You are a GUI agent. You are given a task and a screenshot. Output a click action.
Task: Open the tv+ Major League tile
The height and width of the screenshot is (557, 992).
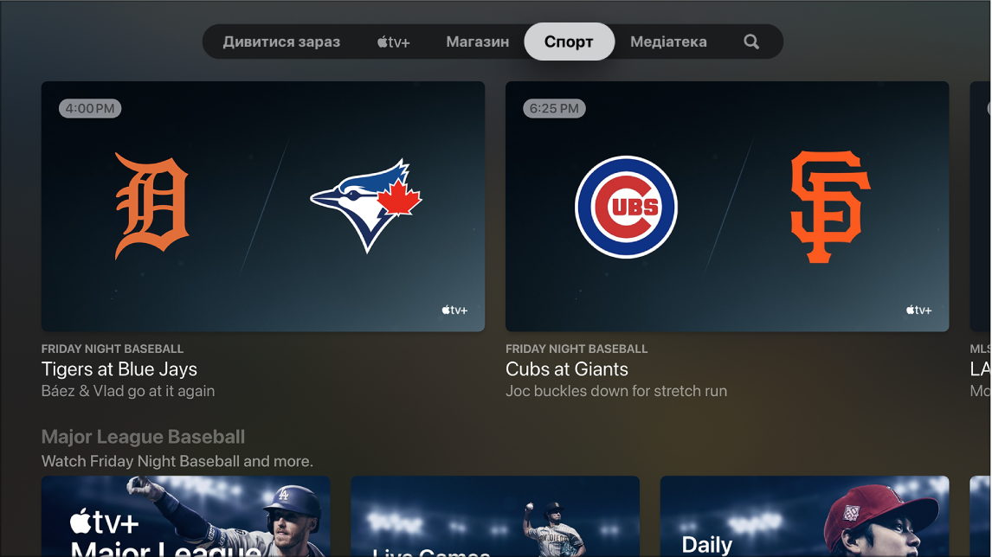[x=186, y=516]
